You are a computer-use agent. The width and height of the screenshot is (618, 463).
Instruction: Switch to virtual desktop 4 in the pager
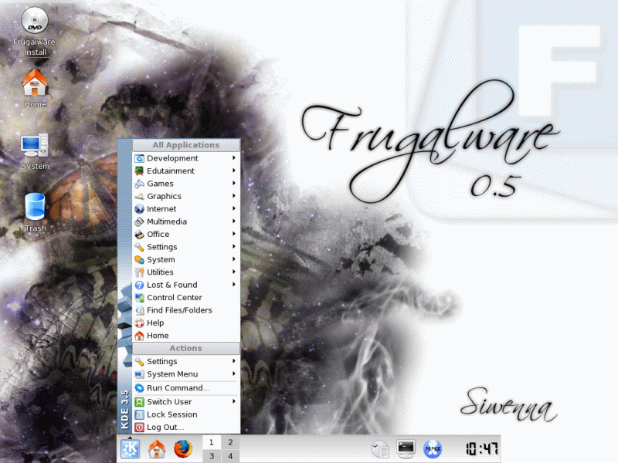point(230,456)
